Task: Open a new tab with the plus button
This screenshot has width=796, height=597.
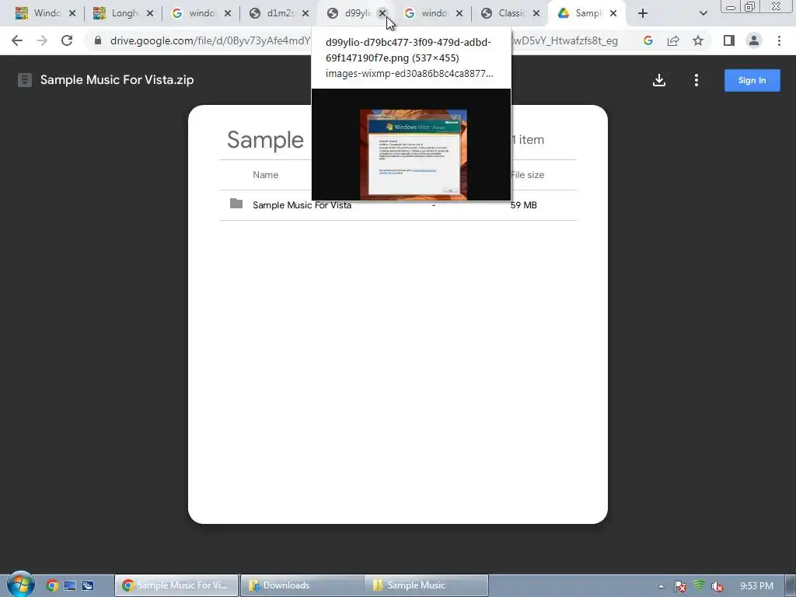Action: point(643,14)
